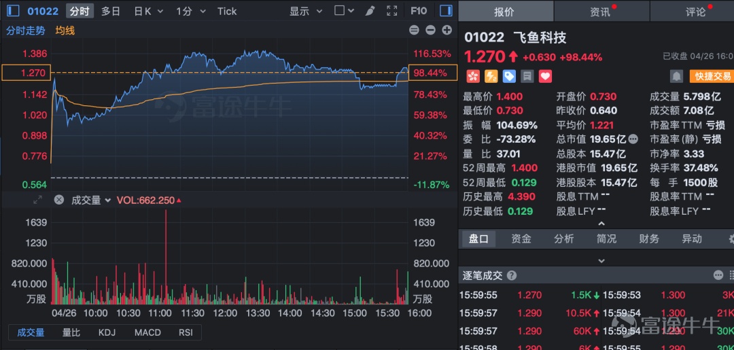734x350 pixels.
Task: Toggle the left sidebar panel icon
Action: (13, 11)
